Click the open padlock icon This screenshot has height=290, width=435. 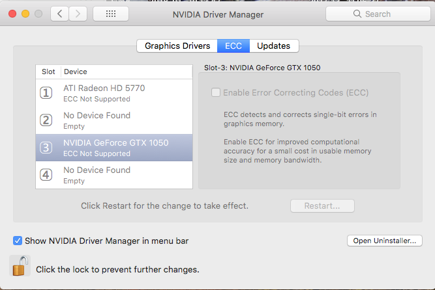20,266
